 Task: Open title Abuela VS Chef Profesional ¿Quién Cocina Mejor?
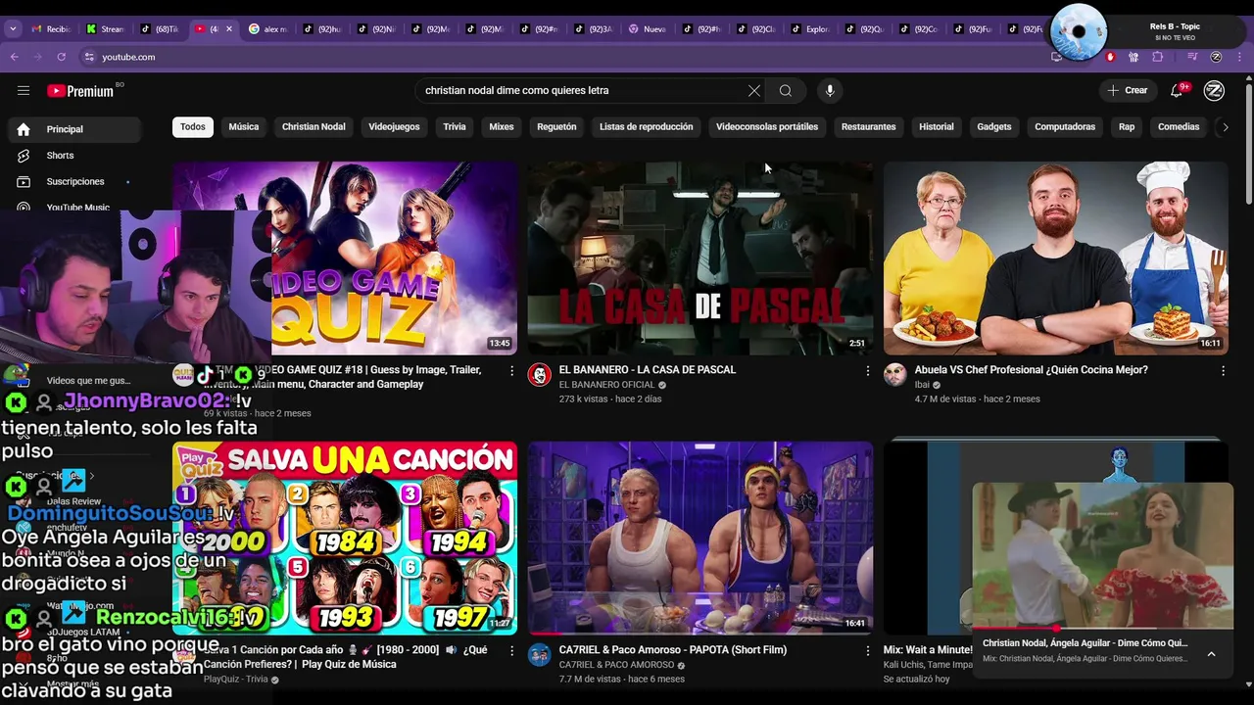click(x=1031, y=370)
